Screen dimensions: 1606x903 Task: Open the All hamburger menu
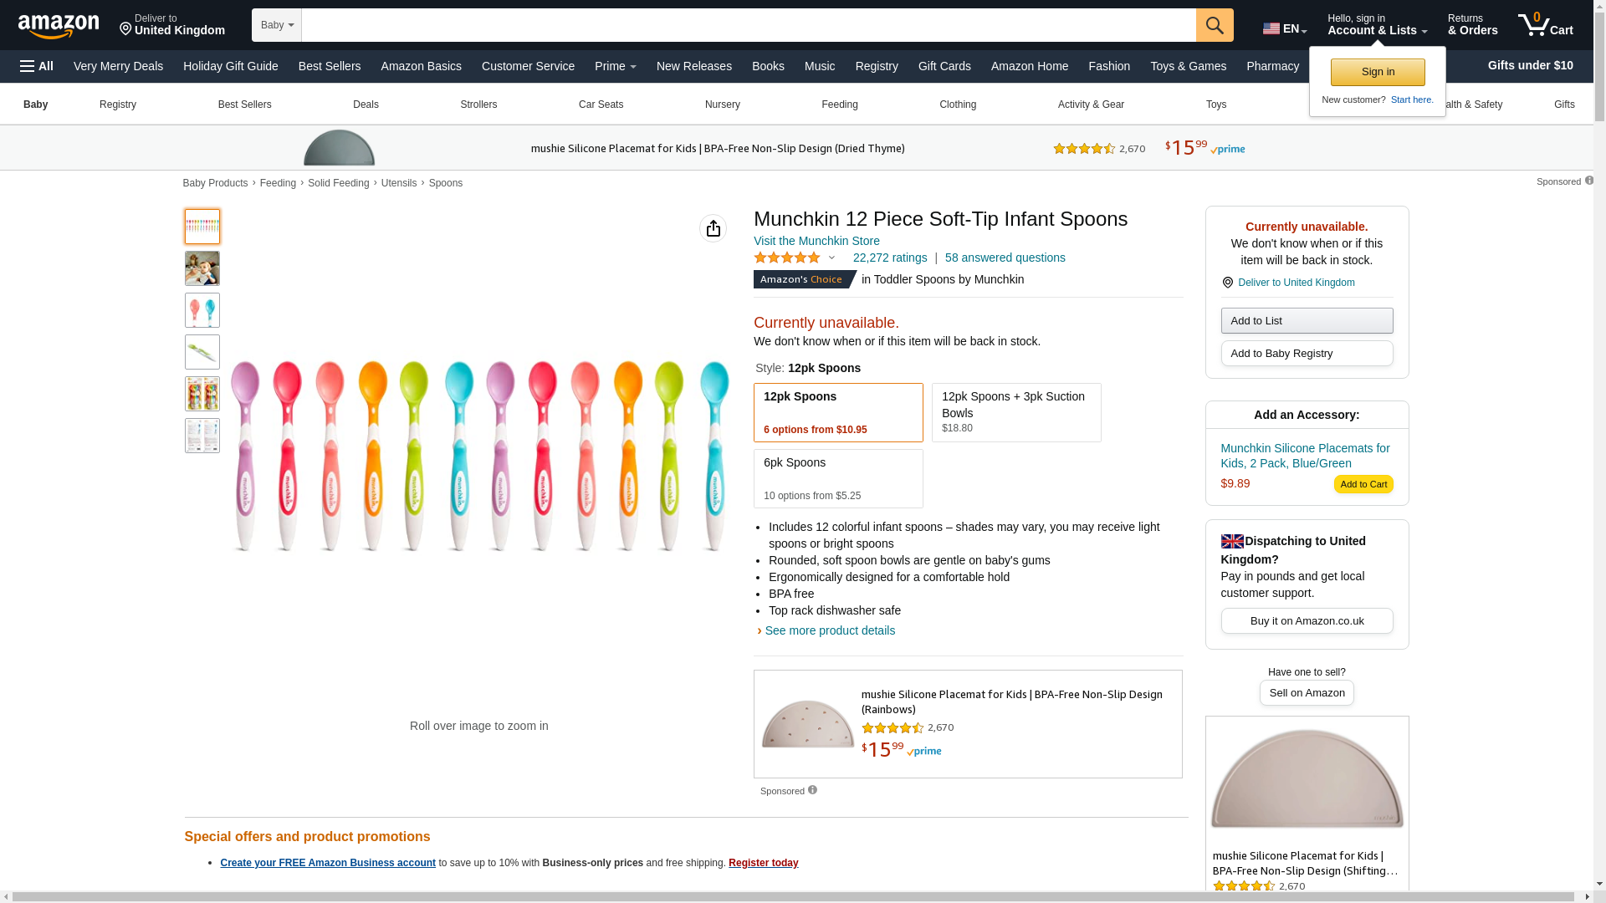tap(37, 66)
